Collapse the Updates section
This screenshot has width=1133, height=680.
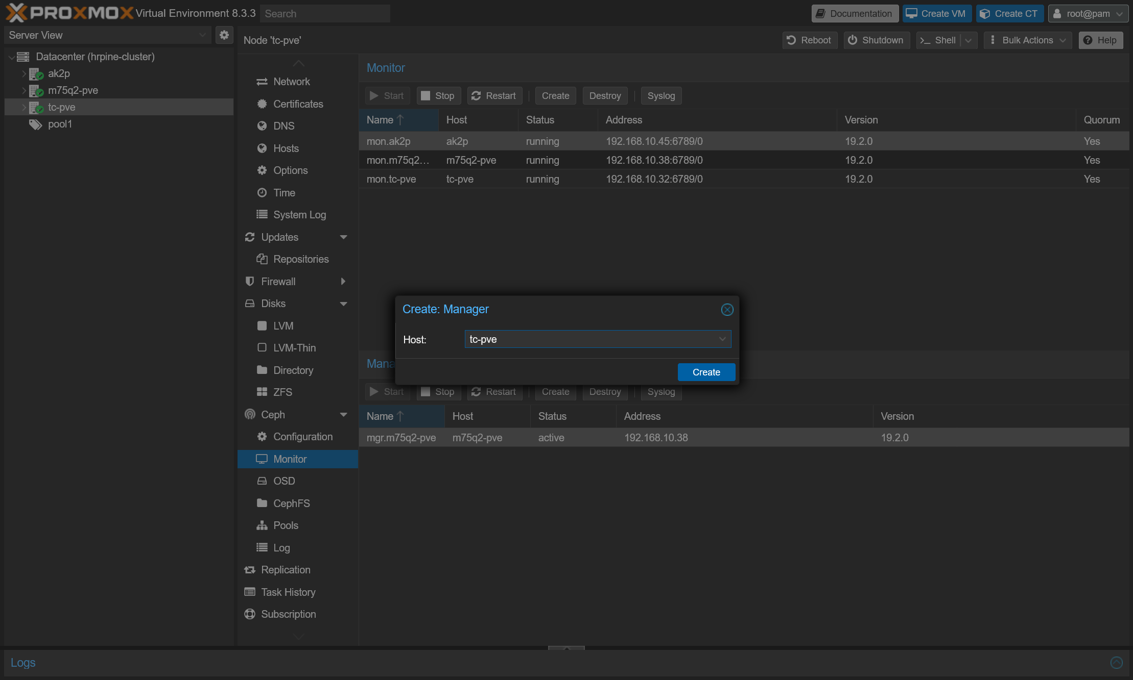point(344,237)
